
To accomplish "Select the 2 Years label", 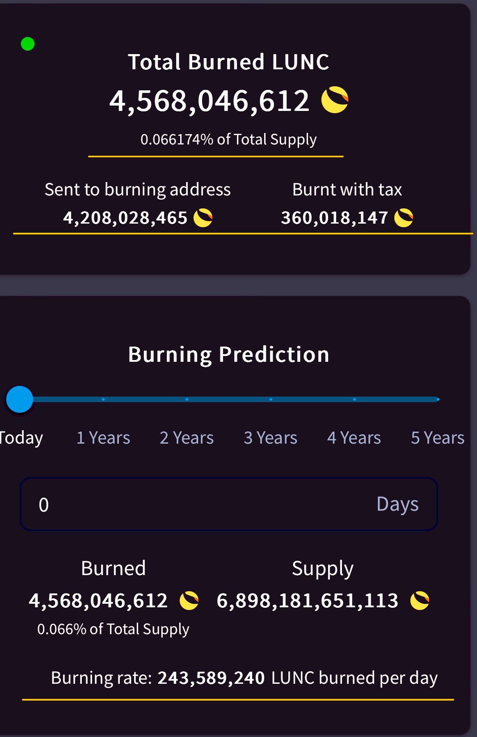I will click(x=187, y=437).
